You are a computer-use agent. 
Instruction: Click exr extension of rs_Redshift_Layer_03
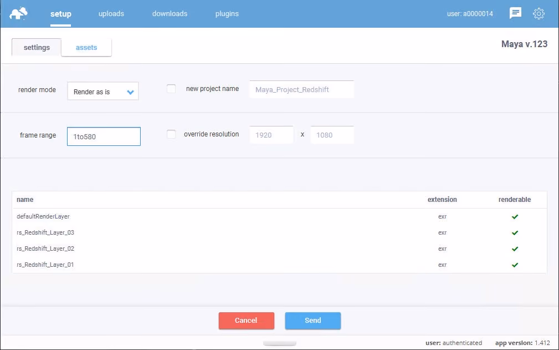point(443,232)
